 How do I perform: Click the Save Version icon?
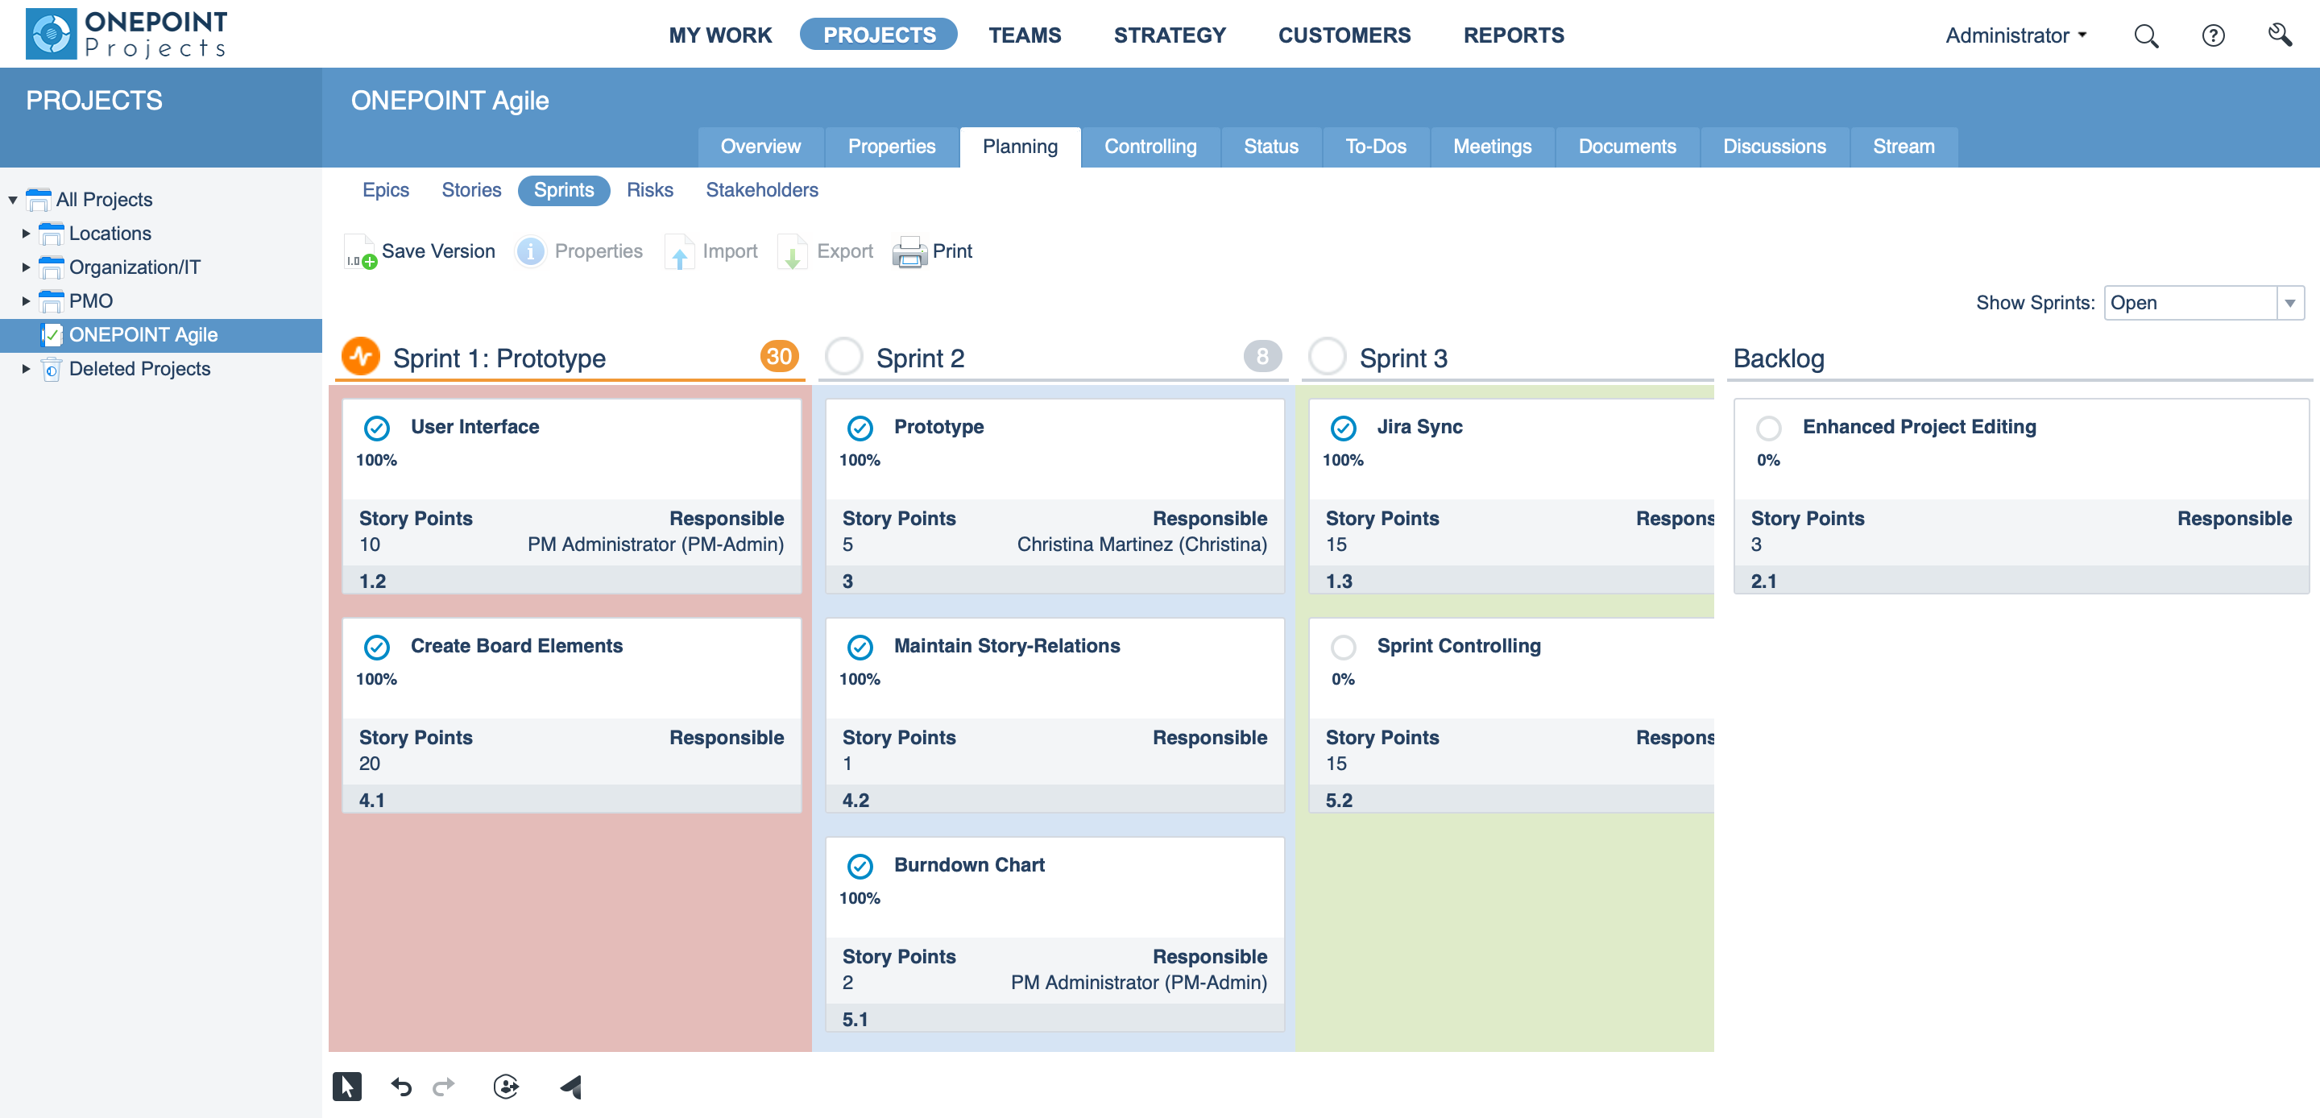click(x=358, y=252)
